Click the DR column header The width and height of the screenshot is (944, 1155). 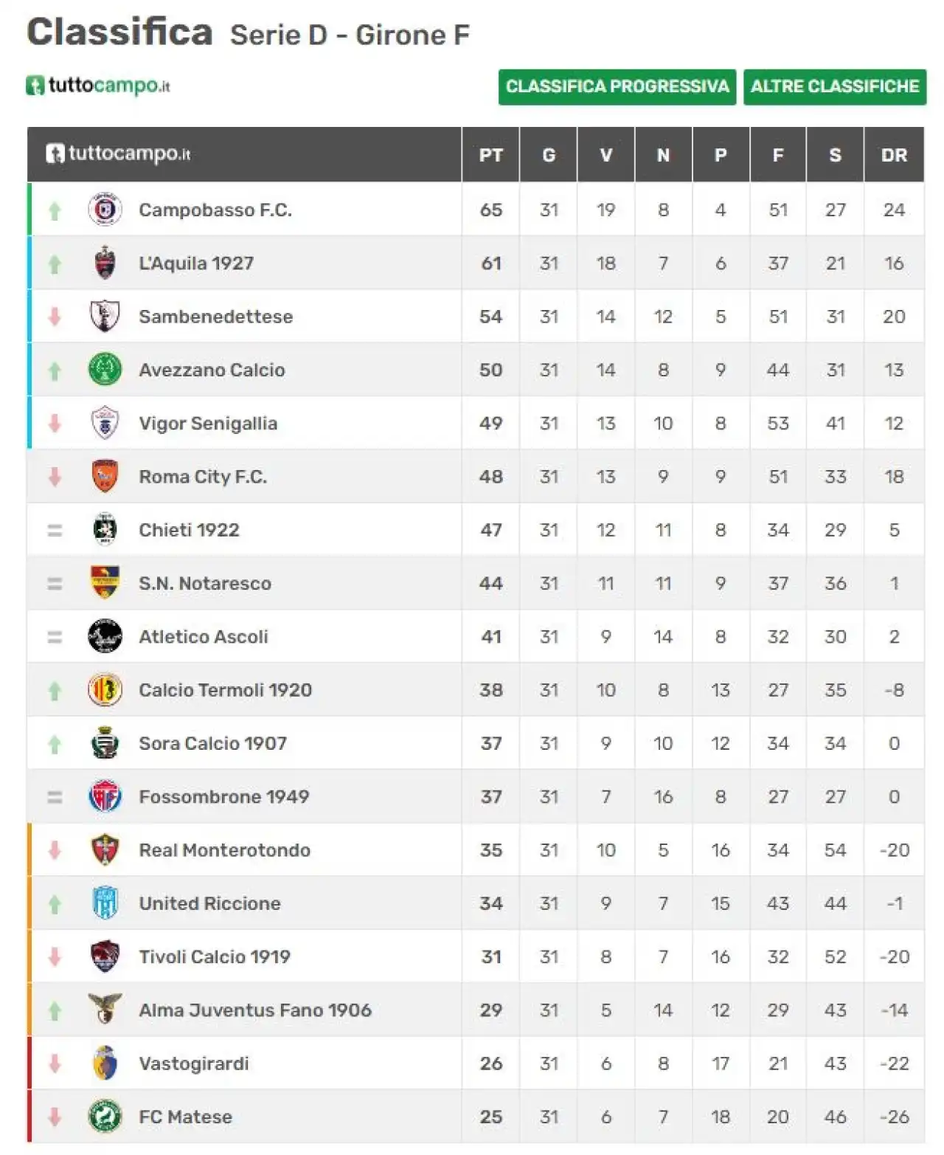coord(894,155)
